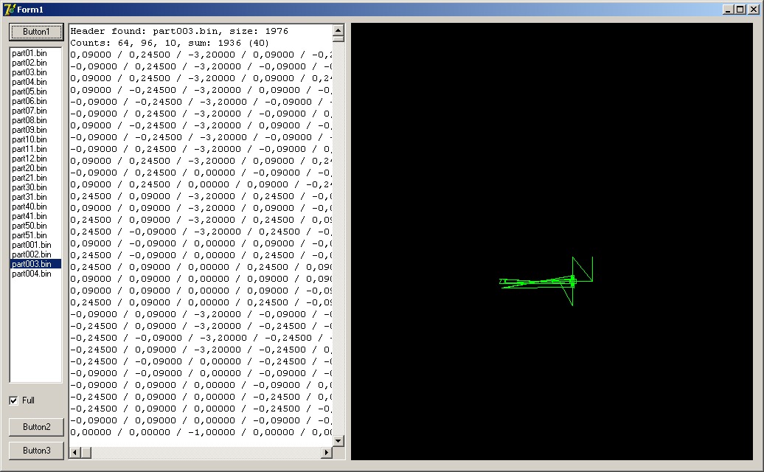Click the memo's horizontal scroll left arrow

(x=75, y=453)
